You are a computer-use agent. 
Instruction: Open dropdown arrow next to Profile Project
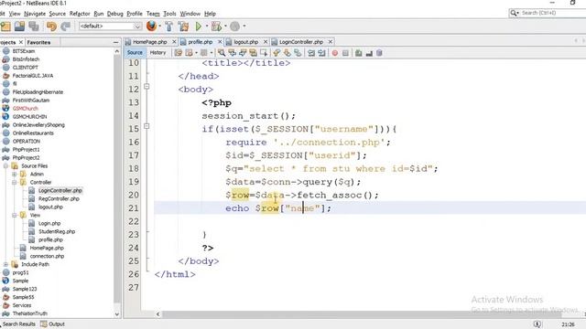[244, 27]
